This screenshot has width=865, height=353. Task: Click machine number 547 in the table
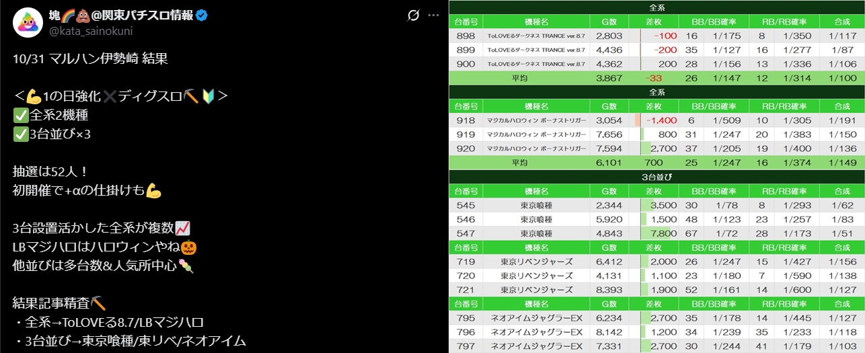[x=465, y=233]
